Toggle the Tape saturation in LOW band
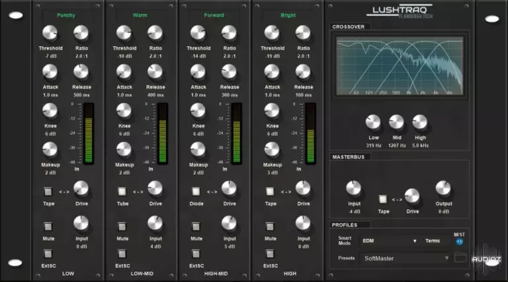Screen dimensions: 508x282 (x=48, y=192)
